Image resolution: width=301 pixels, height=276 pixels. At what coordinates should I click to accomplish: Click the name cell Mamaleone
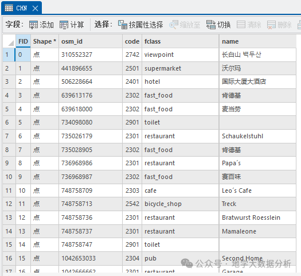point(257,231)
